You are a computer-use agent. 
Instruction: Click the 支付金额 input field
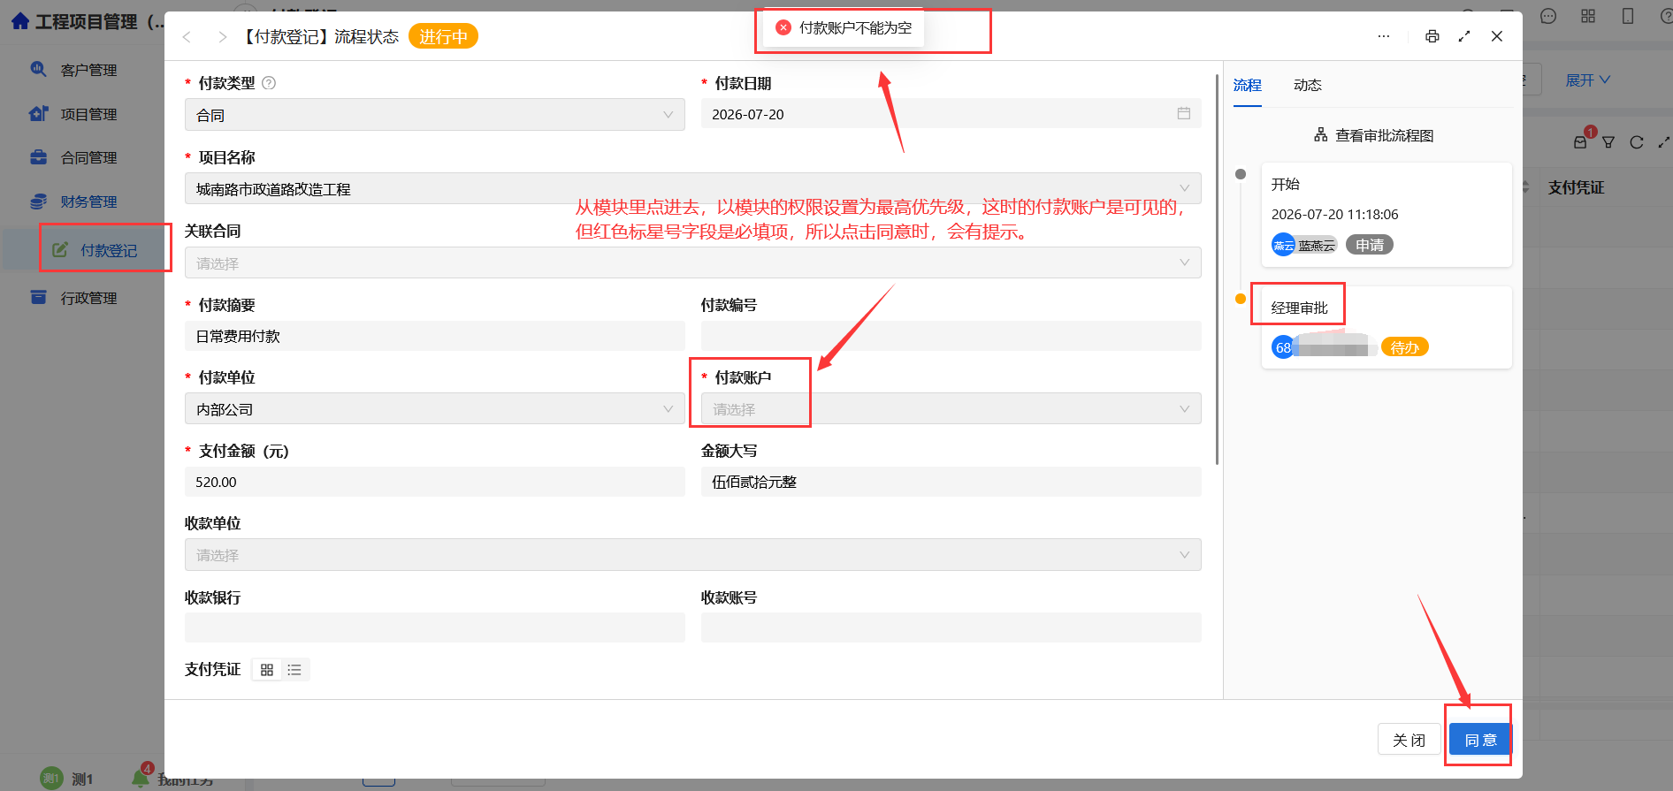click(x=435, y=482)
